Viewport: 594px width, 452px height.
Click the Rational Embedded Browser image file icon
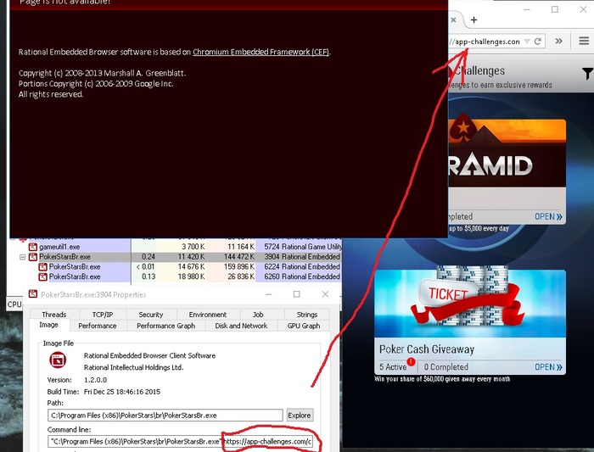coord(58,360)
